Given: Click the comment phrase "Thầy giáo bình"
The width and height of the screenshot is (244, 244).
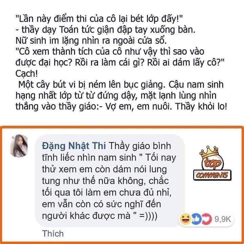Looking at the screenshot, I should [x=140, y=146].
